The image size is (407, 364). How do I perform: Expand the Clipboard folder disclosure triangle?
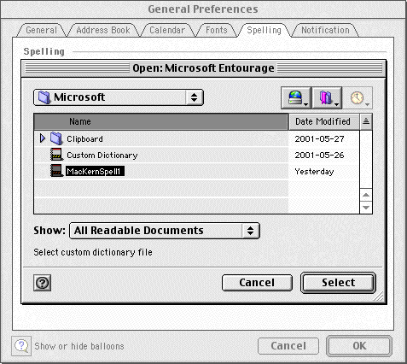tap(43, 138)
